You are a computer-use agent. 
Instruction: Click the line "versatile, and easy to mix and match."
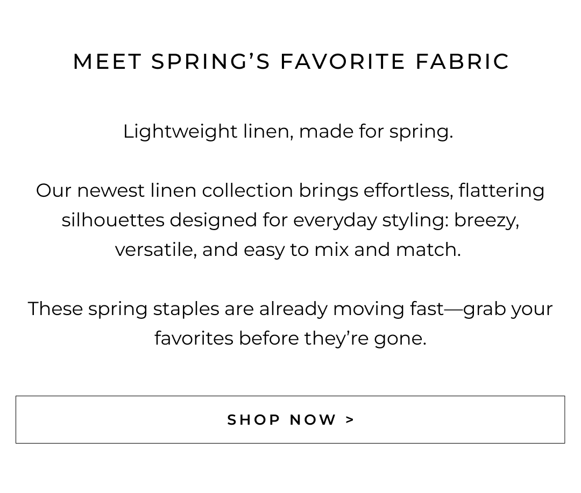point(288,249)
